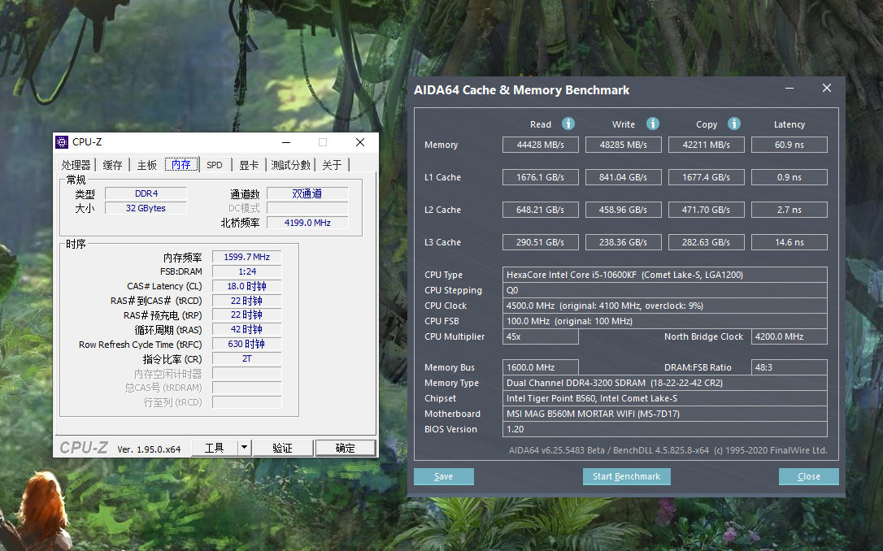Click the CPU-Z title bar logo icon
This screenshot has height=551, width=883.
coord(62,142)
